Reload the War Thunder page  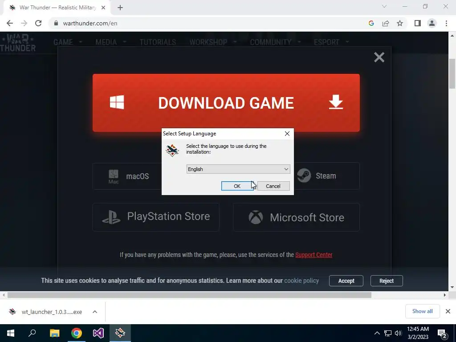(x=38, y=23)
